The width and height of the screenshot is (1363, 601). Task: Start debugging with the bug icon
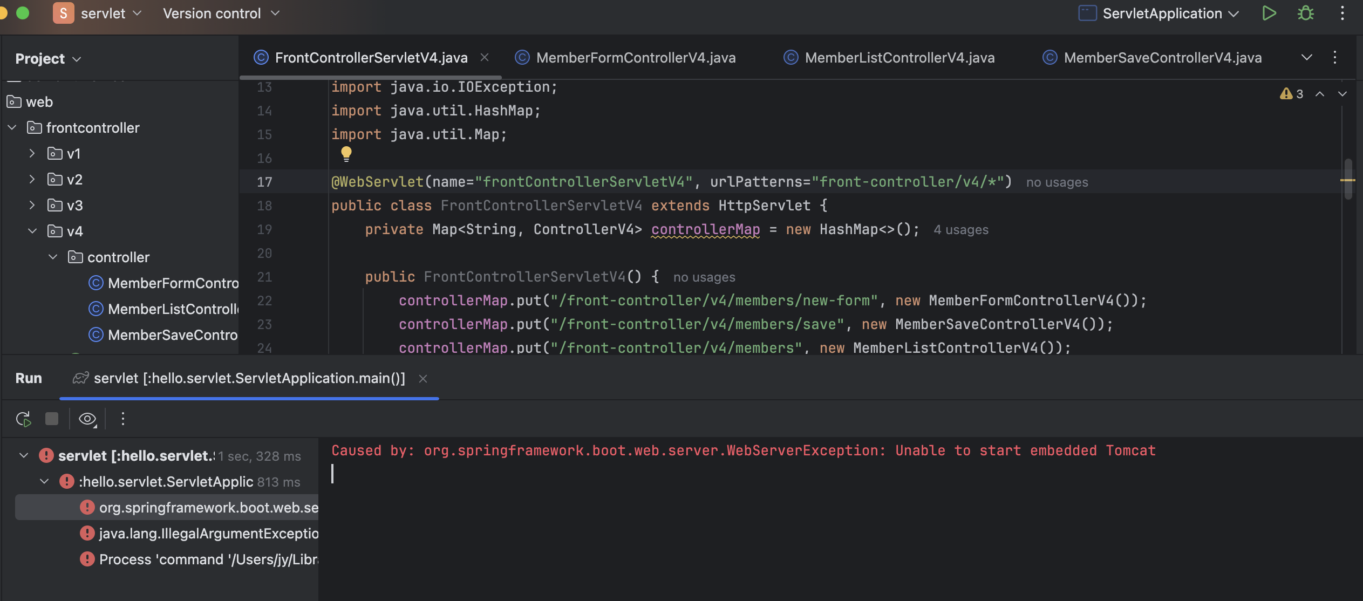tap(1305, 13)
